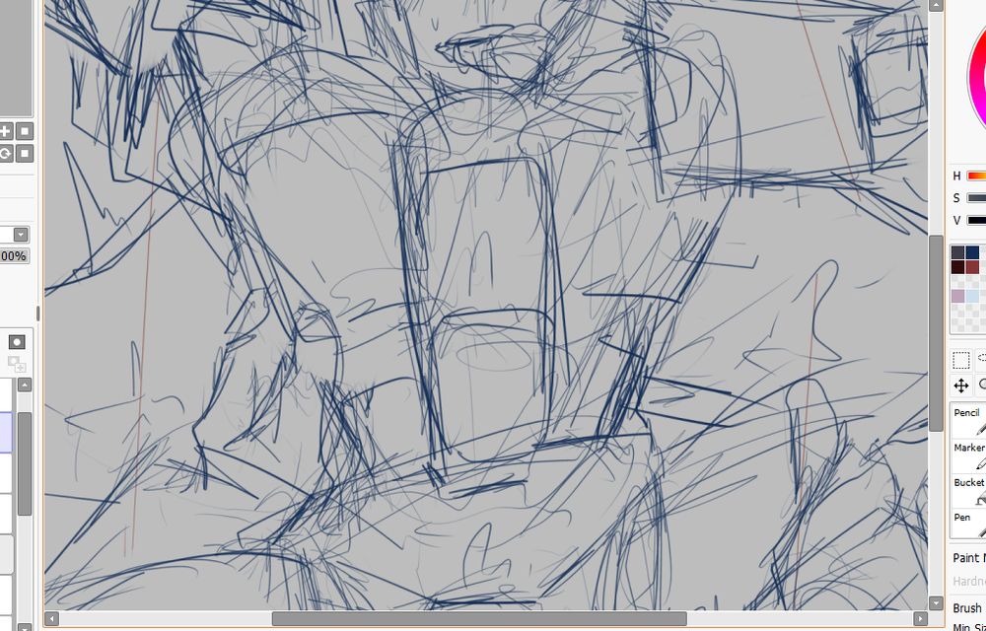Click the 100% opacity value field

tap(14, 255)
